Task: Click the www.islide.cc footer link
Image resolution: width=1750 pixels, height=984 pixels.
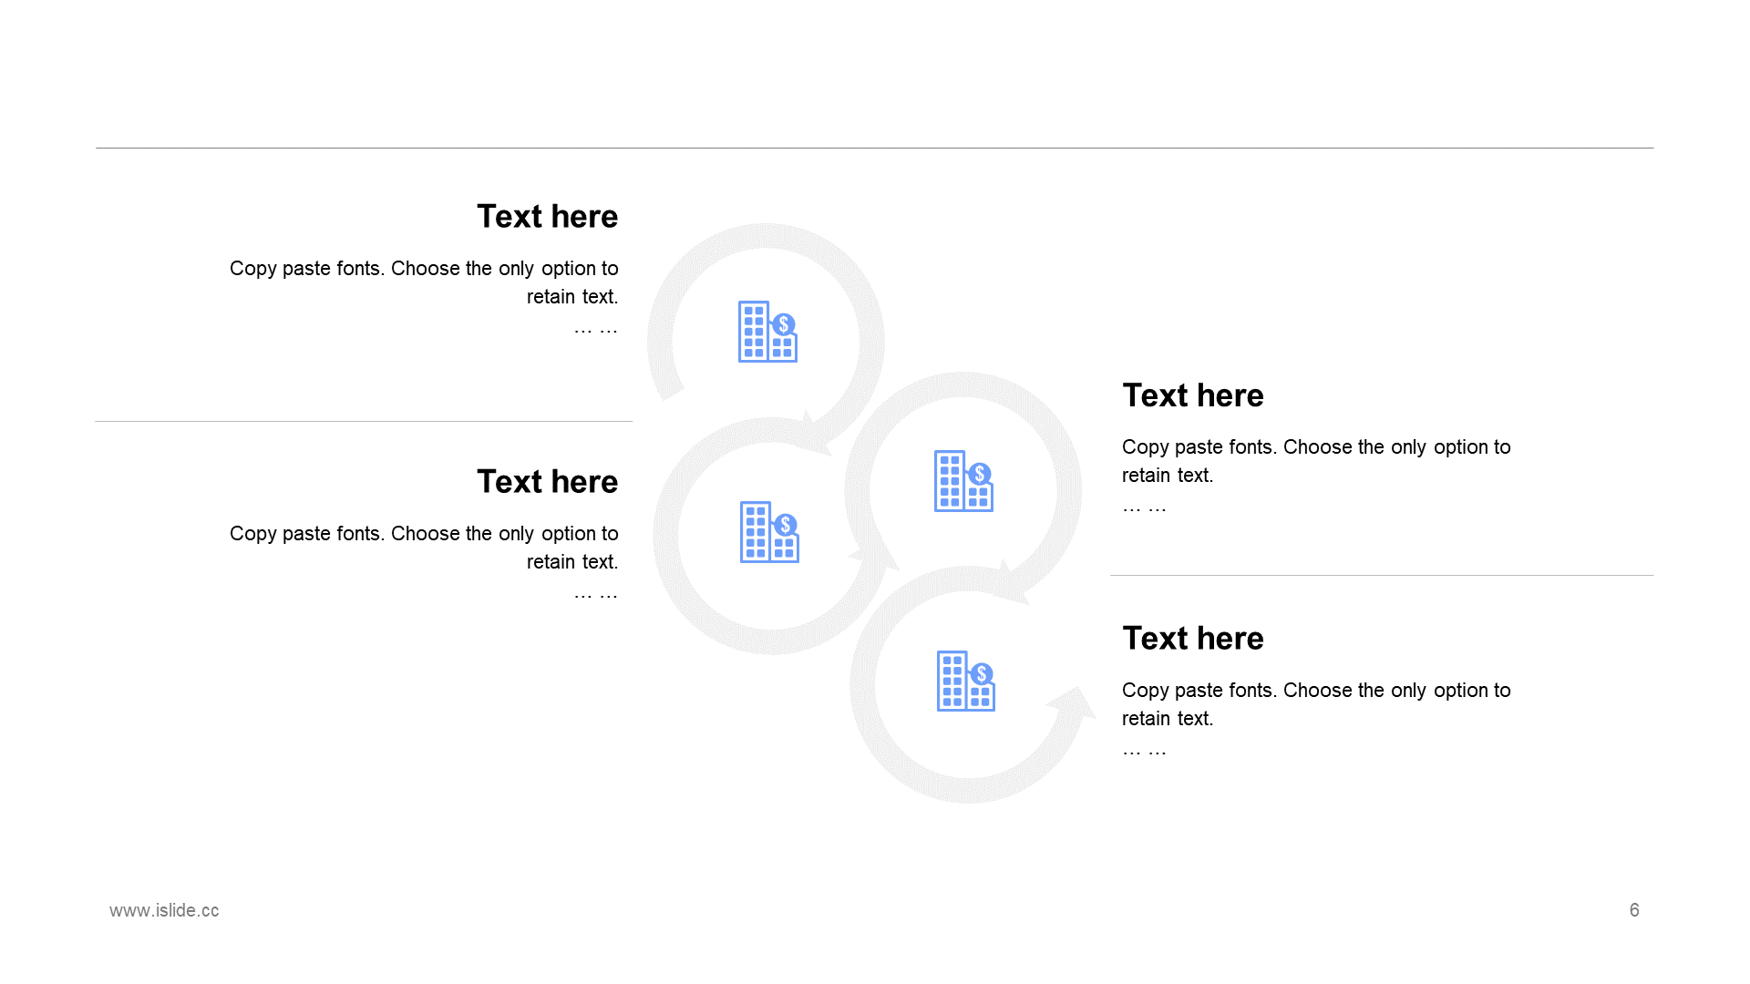Action: click(x=164, y=910)
